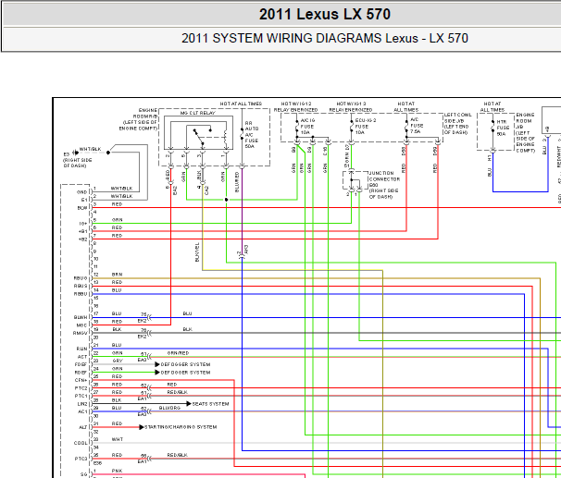Click the EK2 connector symbol on BUWH wire
This screenshot has width=561, height=478.
pos(149,317)
